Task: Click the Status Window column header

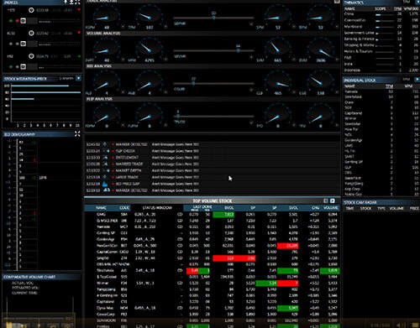Action: click(157, 208)
